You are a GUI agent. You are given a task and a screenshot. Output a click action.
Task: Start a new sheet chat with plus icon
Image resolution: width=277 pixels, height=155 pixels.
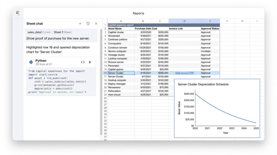pos(80,23)
